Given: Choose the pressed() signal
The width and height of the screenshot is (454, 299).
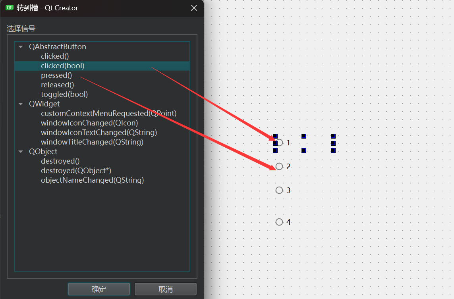Looking at the screenshot, I should (x=56, y=75).
